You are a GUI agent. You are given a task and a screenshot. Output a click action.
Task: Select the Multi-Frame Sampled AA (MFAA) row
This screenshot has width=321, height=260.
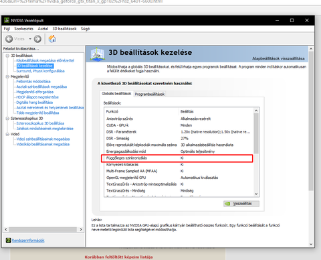[179, 171]
